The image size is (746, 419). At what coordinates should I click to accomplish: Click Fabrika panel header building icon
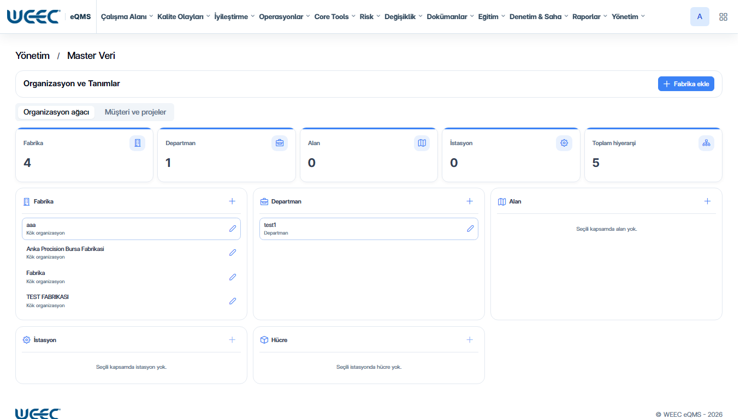click(26, 201)
